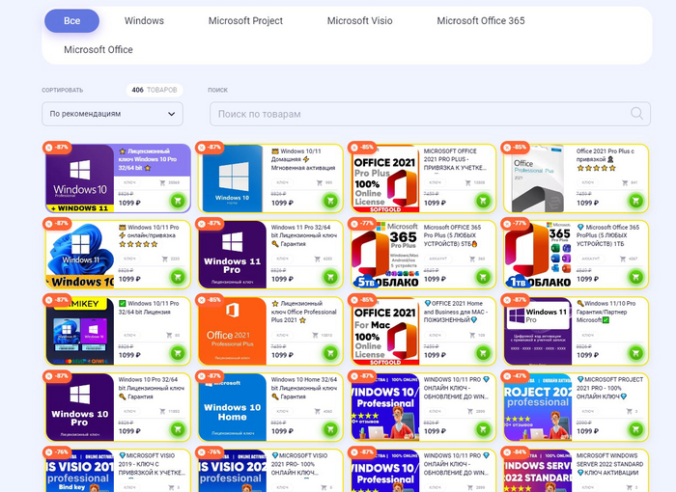The image size is (676, 492).
Task: Open the Office 2021 For Mac thumbnail
Action: [x=385, y=331]
